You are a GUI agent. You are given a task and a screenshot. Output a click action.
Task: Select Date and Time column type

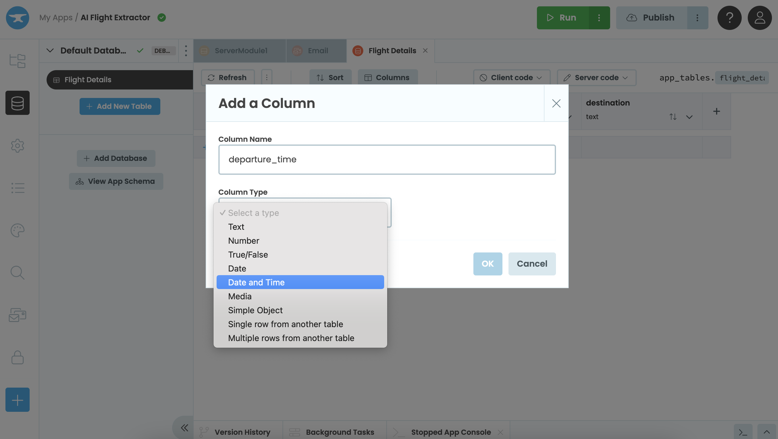[256, 281]
